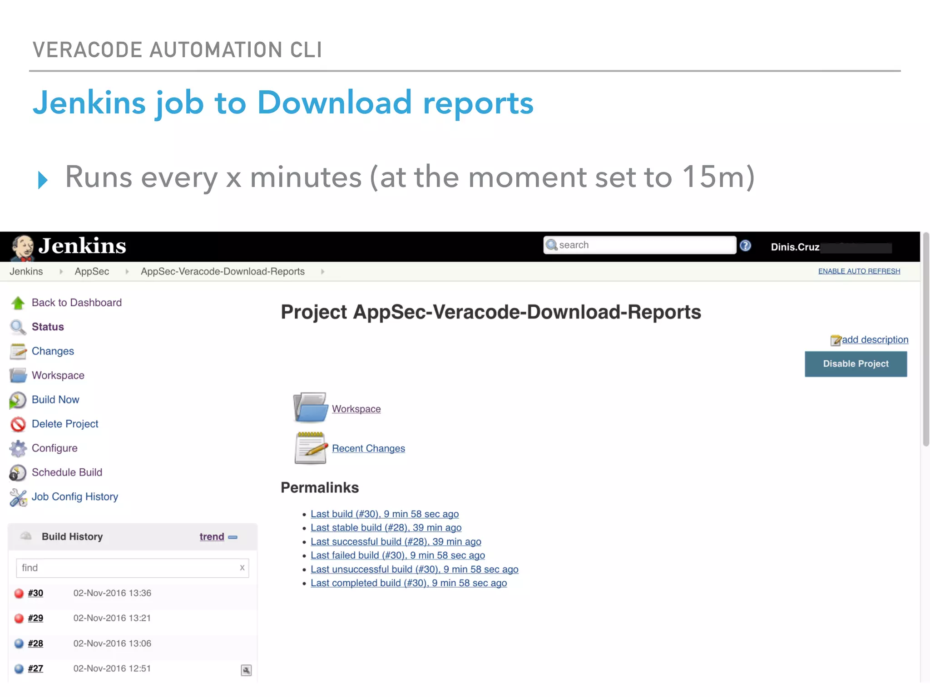
Task: Open the build history trend link
Action: point(212,536)
